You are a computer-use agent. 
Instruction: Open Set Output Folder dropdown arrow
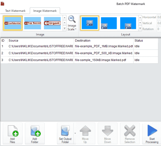[75, 133]
